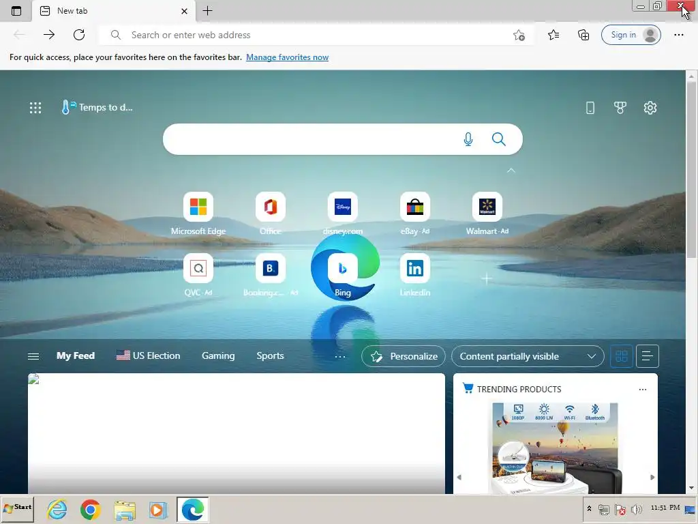698x524 pixels.
Task: Launch Internet Explorer from taskbar
Action: click(x=57, y=509)
